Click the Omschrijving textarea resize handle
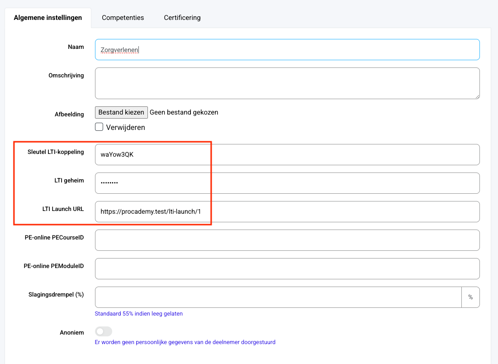The width and height of the screenshot is (498, 364). click(x=477, y=96)
